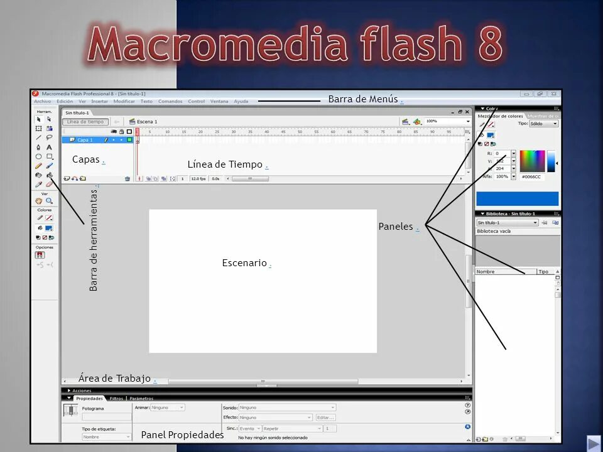Select the Sin título-1 document tab
Viewport: 603px width, 452px height.
tap(77, 112)
